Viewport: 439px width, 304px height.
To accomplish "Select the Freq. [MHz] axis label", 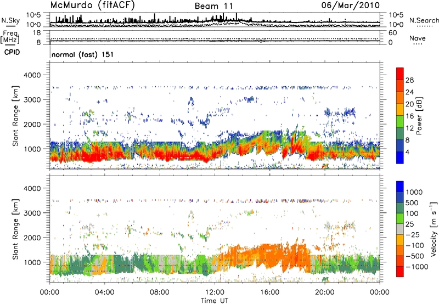I will pyautogui.click(x=10, y=37).
